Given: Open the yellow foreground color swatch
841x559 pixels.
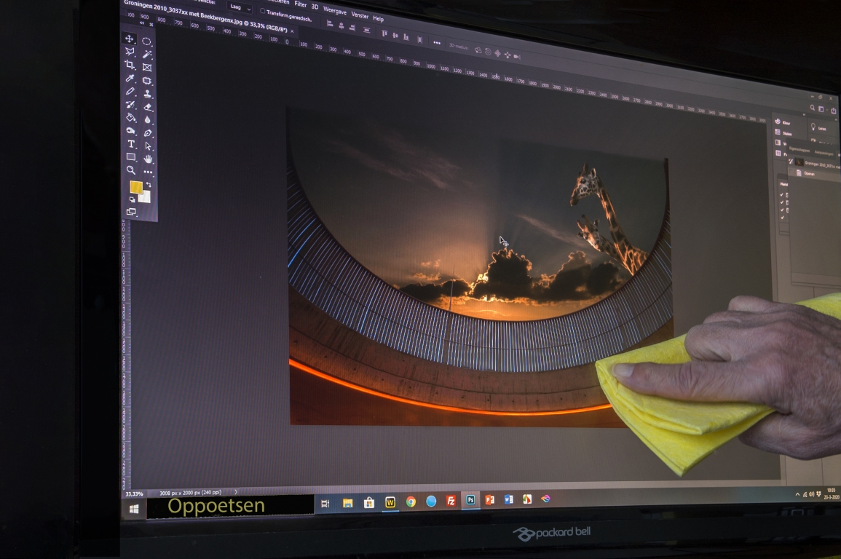Looking at the screenshot, I should pos(135,187).
